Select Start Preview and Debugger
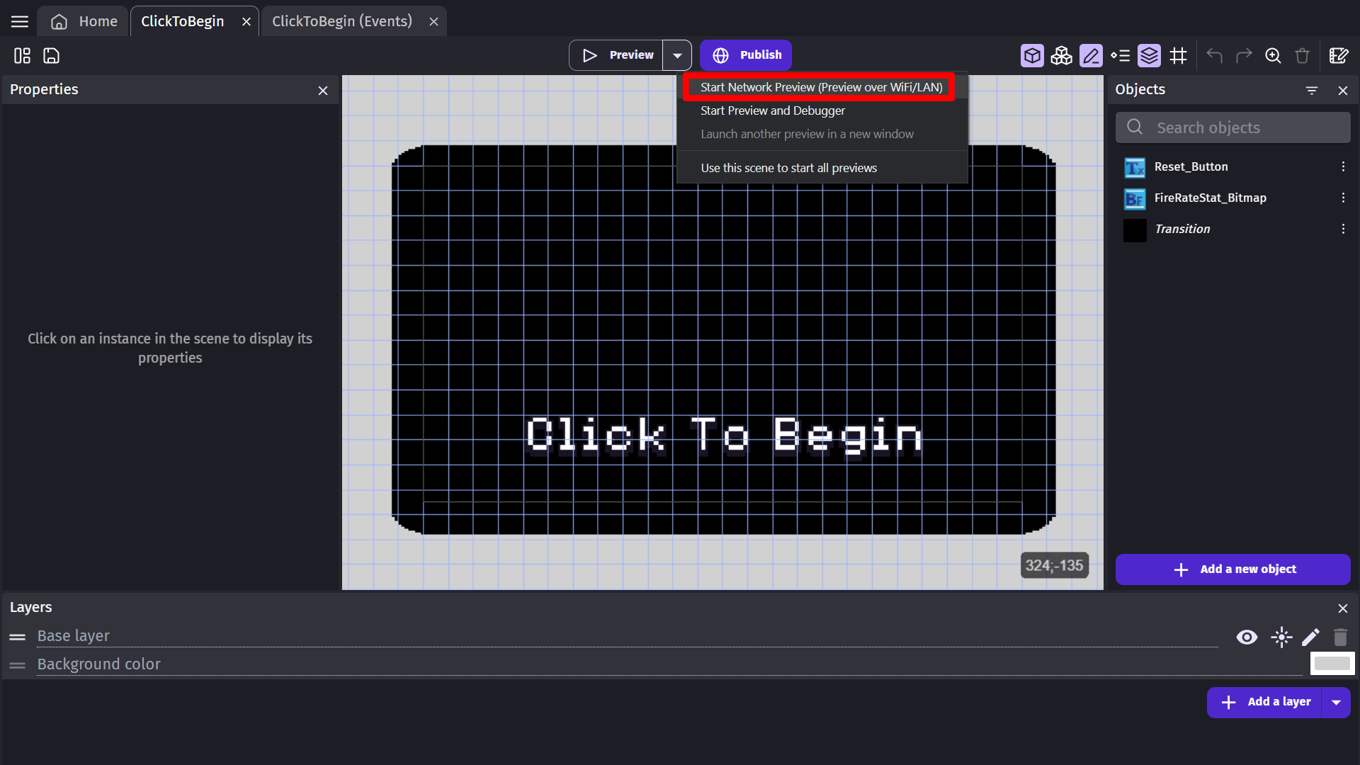This screenshot has height=765, width=1360. tap(773, 110)
